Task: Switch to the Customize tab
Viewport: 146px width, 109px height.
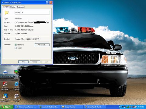Action: (20, 7)
